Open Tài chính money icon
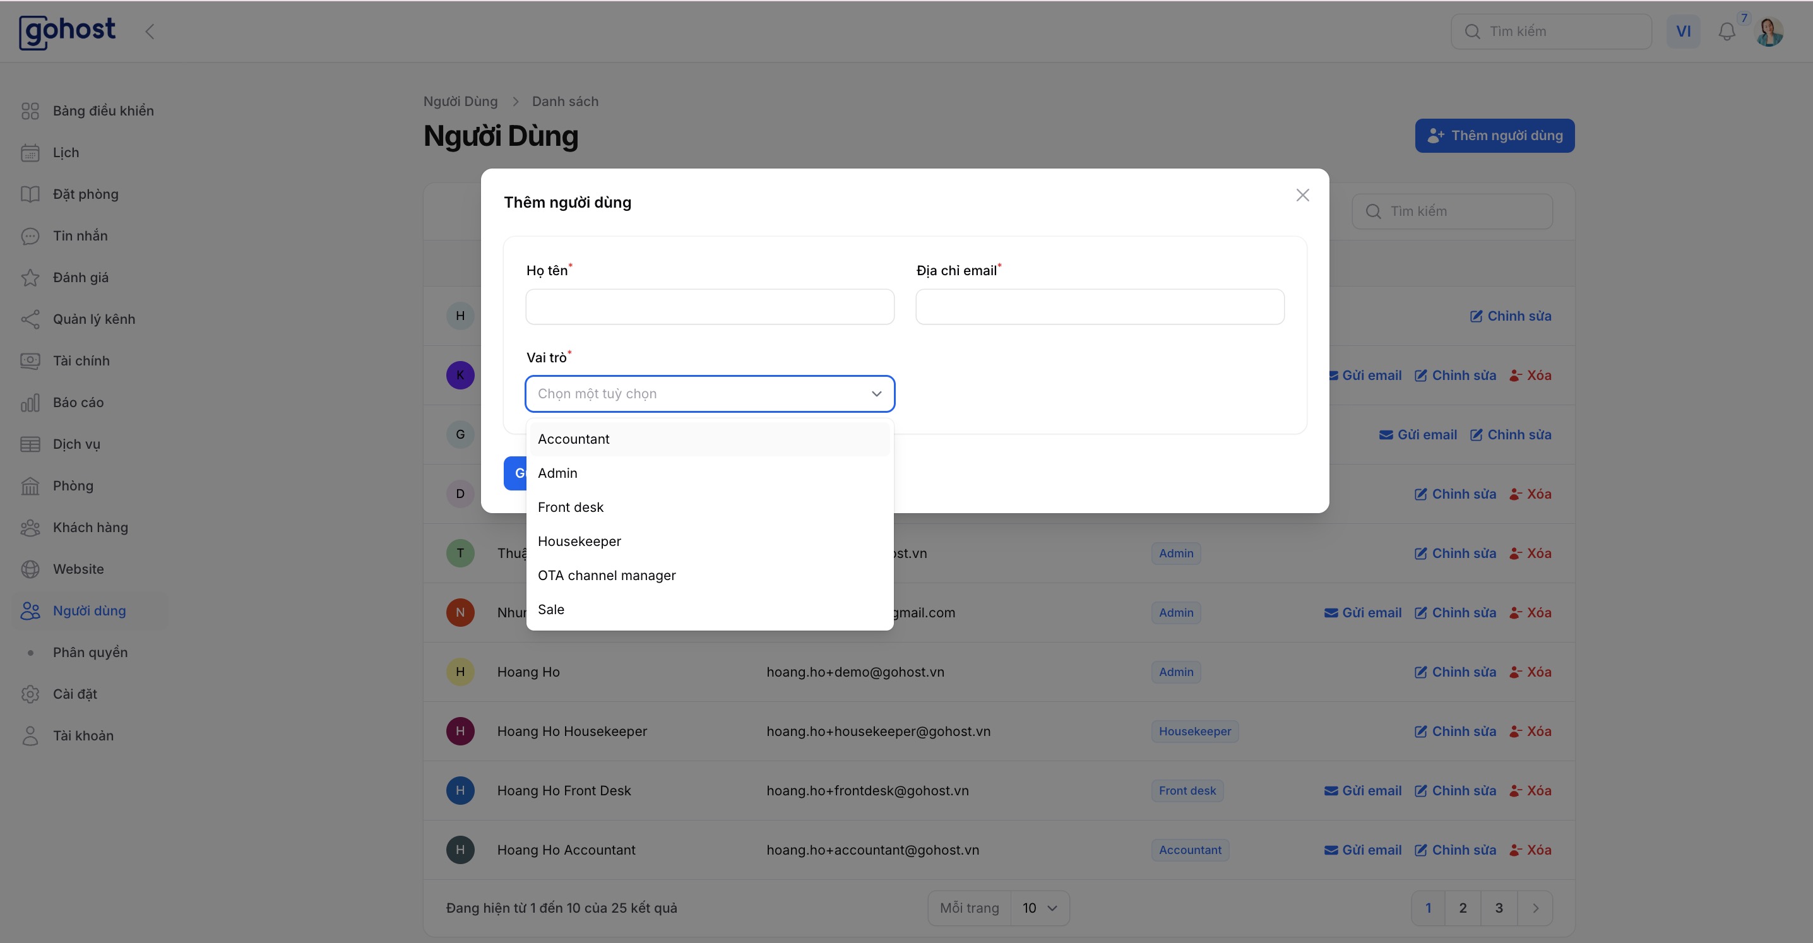 pos(30,361)
